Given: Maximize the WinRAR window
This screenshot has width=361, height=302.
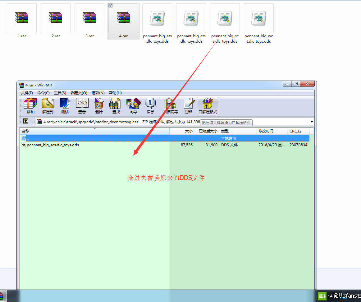Looking at the screenshot, I should coord(296,84).
